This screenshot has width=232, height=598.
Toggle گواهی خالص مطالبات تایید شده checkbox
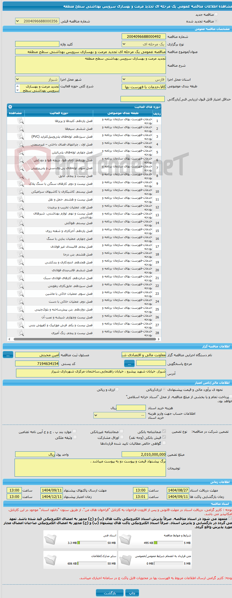point(164,443)
